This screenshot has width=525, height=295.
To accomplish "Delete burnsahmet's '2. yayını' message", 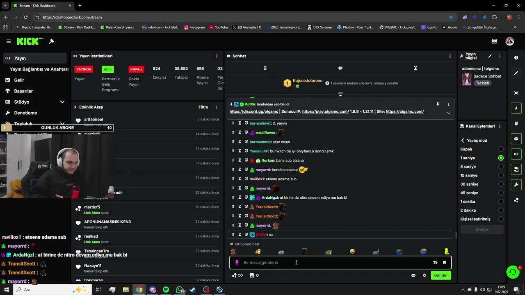I will [233, 123].
